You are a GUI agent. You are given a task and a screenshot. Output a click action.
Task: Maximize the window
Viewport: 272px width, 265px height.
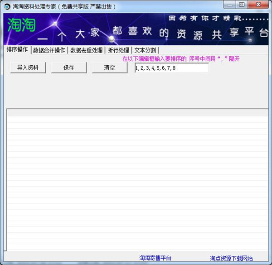(242, 5)
